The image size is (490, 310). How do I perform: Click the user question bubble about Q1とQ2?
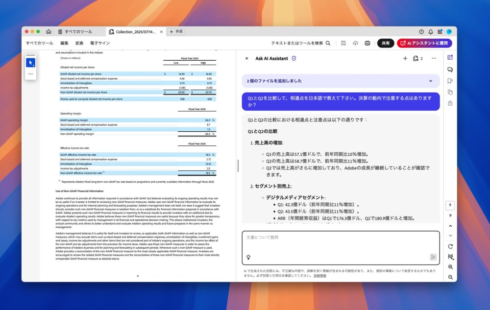coord(341,101)
